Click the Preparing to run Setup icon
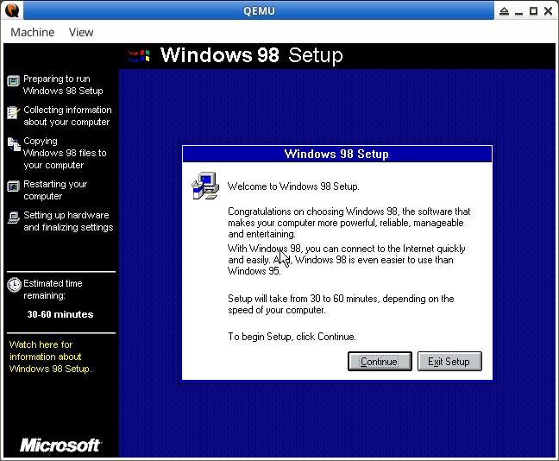The height and width of the screenshot is (461, 559). click(x=13, y=81)
